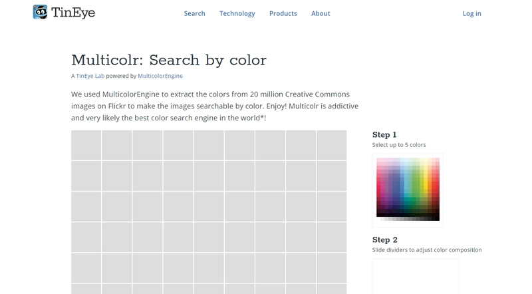This screenshot has height=294, width=532.
Task: Open the Technology menu item
Action: click(237, 13)
